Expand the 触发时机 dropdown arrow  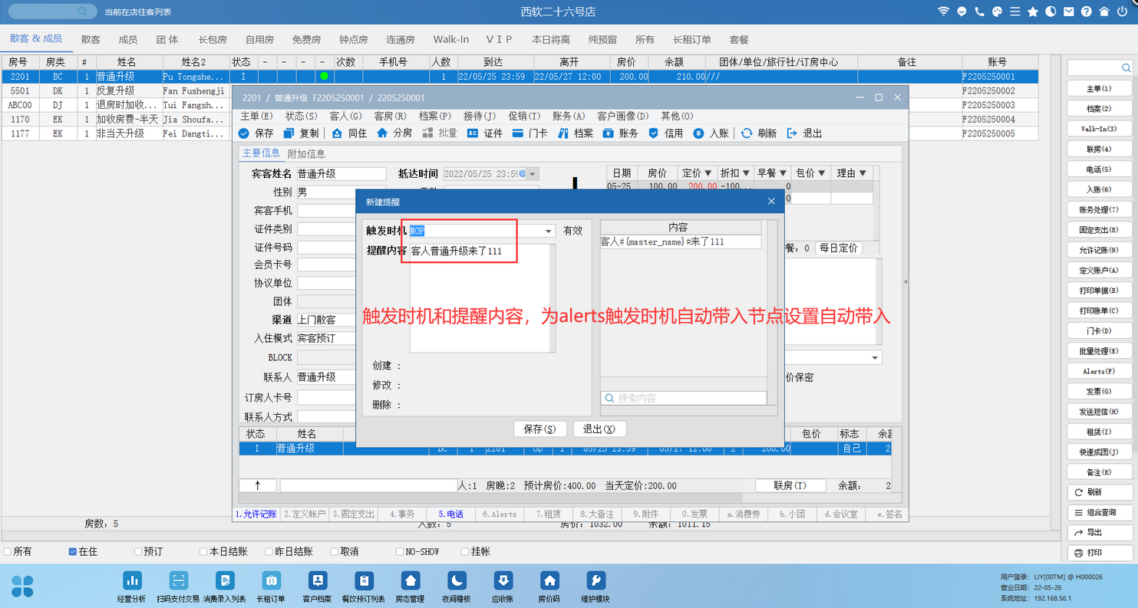click(549, 231)
